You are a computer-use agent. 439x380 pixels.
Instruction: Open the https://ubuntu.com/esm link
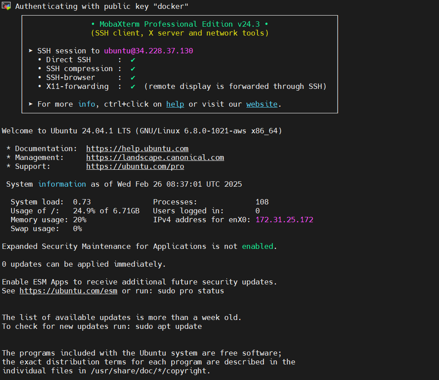click(68, 291)
